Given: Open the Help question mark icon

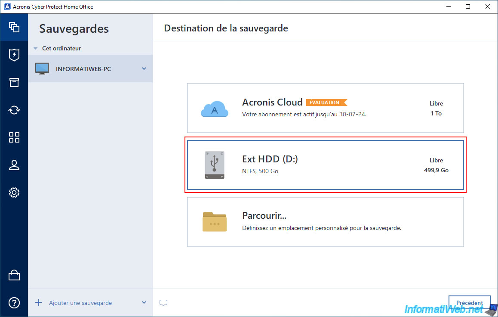Looking at the screenshot, I should 14,303.
